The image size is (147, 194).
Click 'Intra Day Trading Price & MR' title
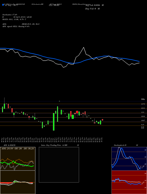point(54,145)
